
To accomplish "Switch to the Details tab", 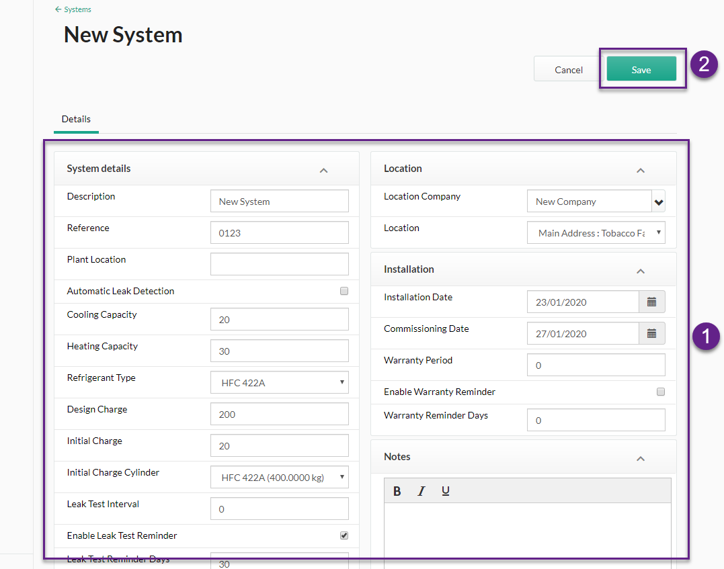I will 76,119.
